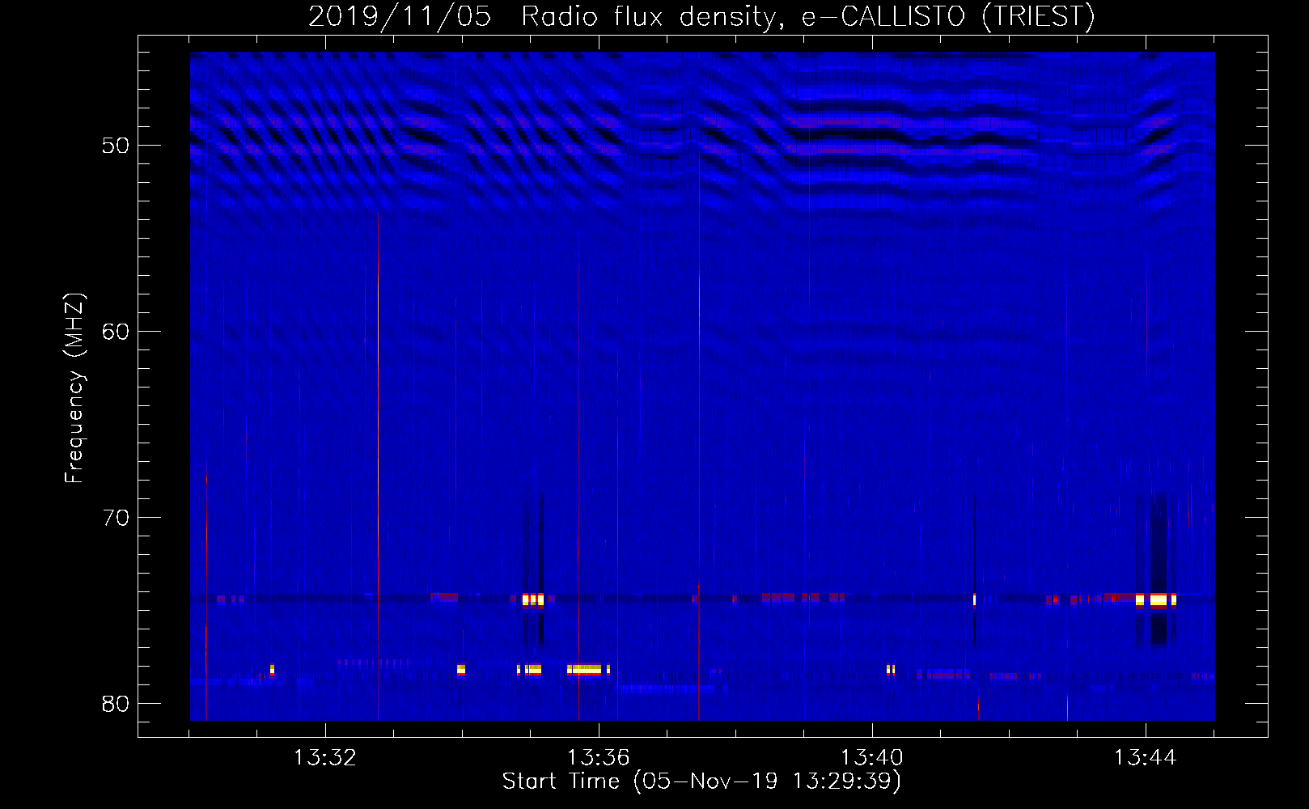Click the 50 frequency tick label
This screenshot has width=1309, height=809.
pos(116,146)
